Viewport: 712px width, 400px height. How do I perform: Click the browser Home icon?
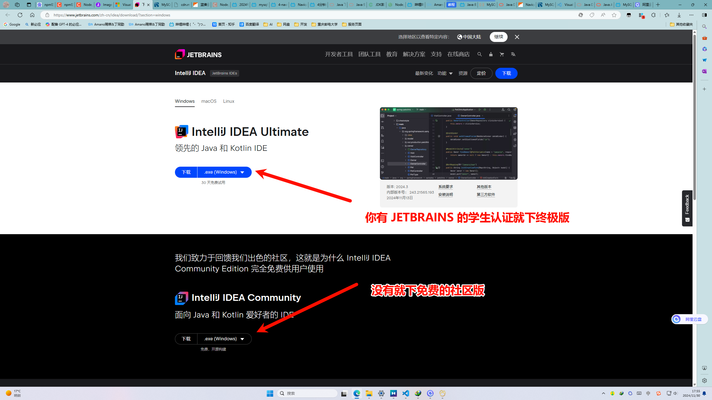(32, 15)
